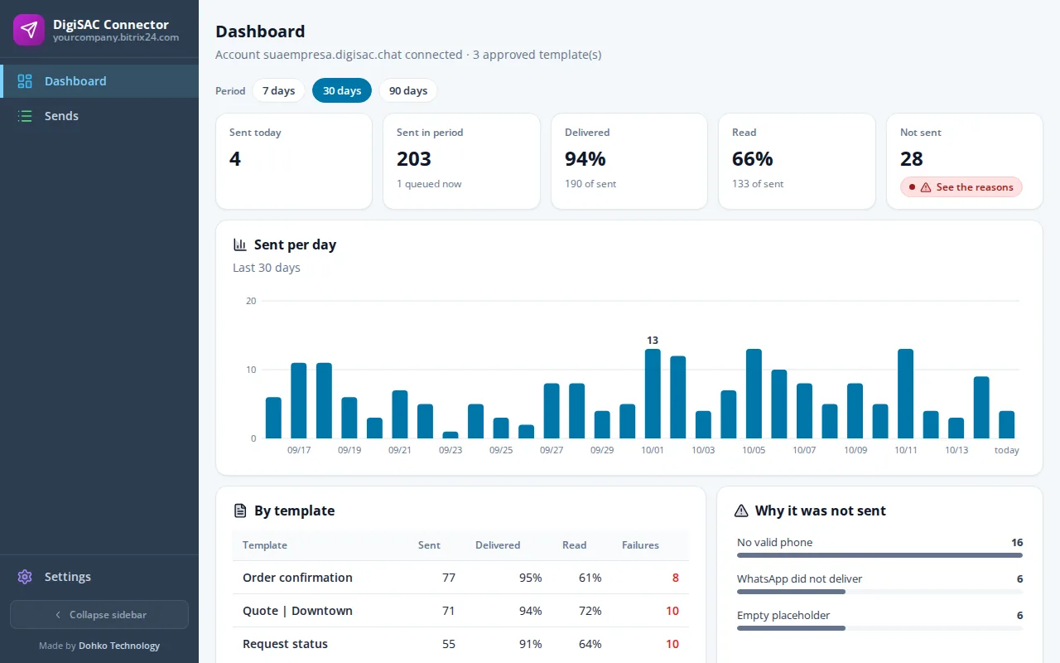Click See the reasons button
The height and width of the screenshot is (663, 1060).
(x=961, y=187)
